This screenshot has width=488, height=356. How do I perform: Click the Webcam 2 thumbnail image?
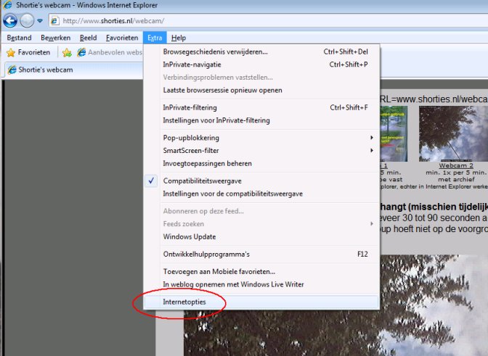point(453,133)
